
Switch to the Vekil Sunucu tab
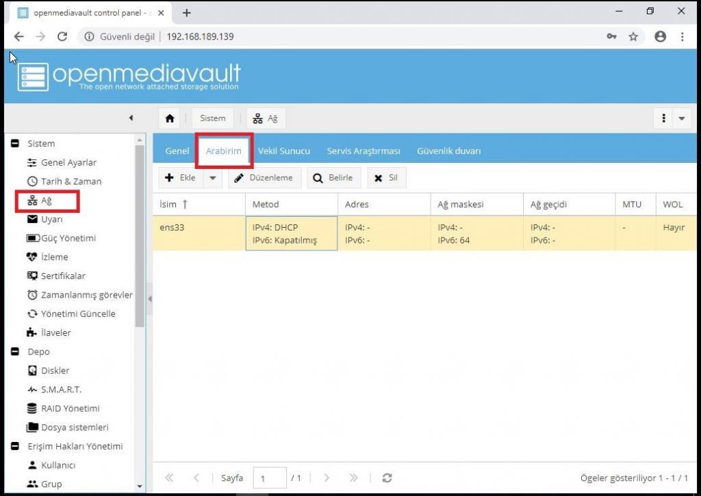point(284,151)
